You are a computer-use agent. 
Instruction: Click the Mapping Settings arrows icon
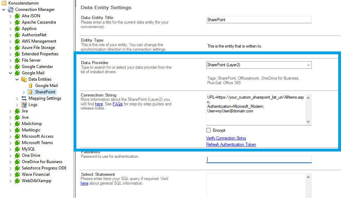click(x=24, y=98)
